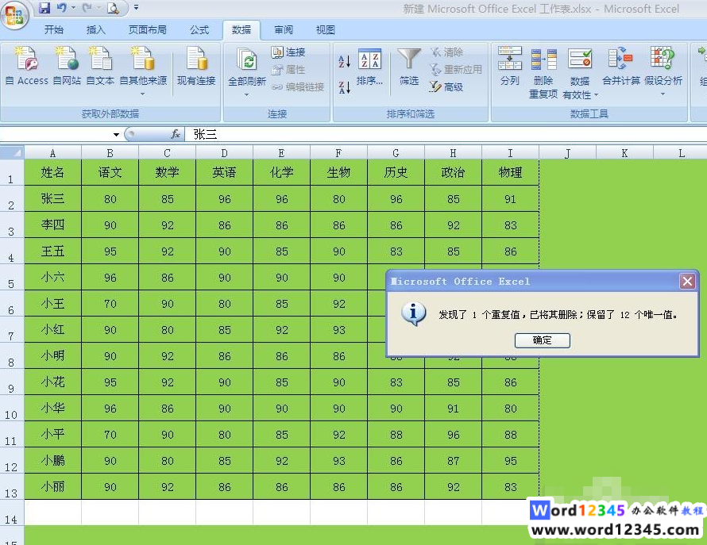Screen dimensions: 707x545
Task: Select row 13 header
Action: 11,486
